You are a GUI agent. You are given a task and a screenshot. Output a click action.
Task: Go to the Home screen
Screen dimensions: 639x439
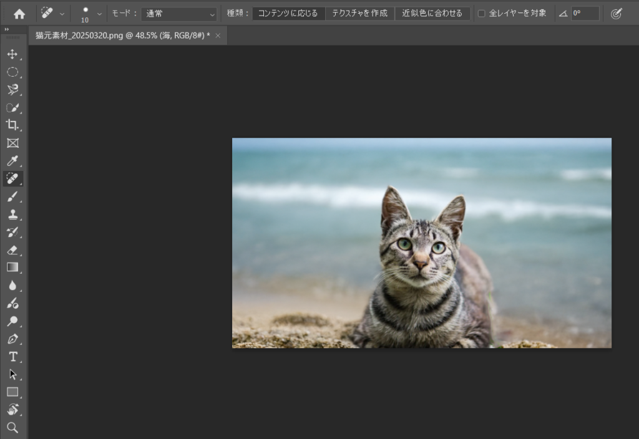pyautogui.click(x=19, y=14)
